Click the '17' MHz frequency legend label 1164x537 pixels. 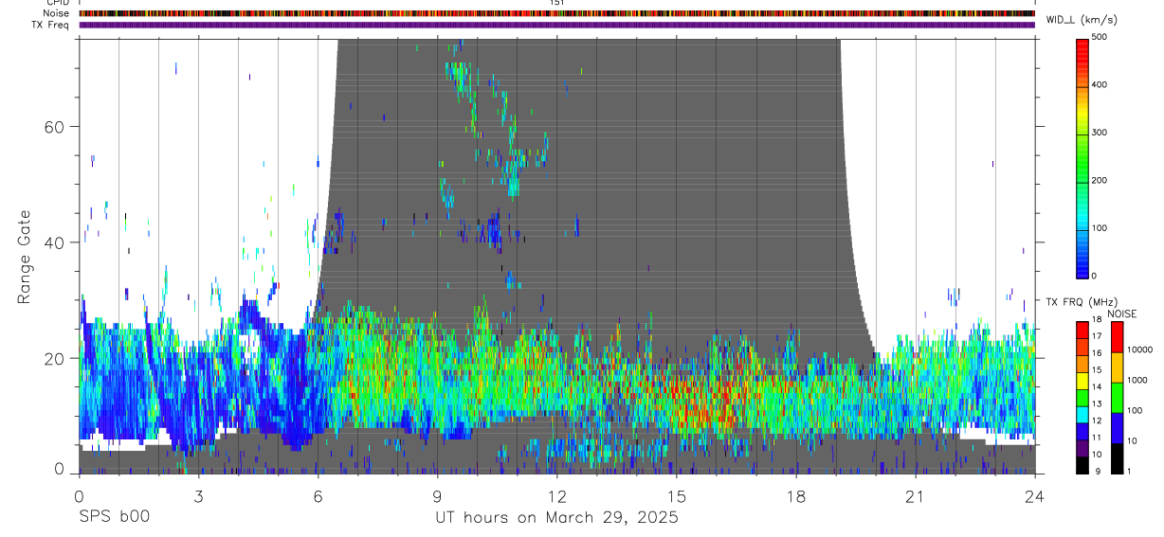coord(1098,336)
